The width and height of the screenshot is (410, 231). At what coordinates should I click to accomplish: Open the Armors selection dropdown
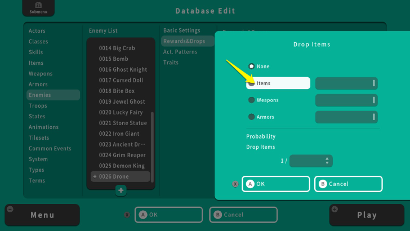(x=346, y=117)
